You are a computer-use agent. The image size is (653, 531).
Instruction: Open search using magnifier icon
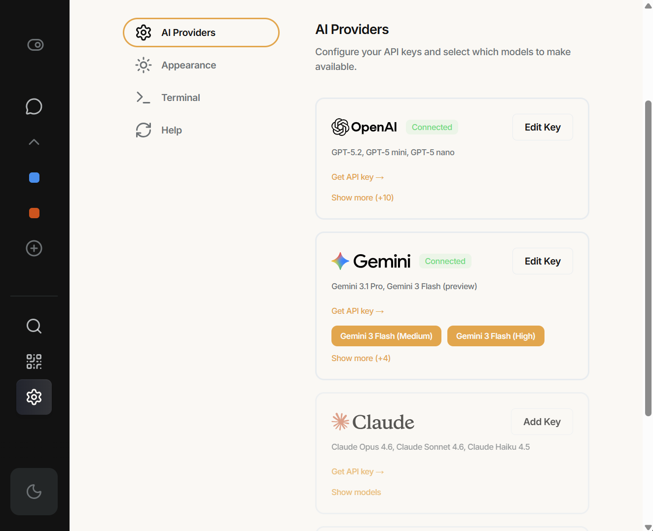[34, 326]
